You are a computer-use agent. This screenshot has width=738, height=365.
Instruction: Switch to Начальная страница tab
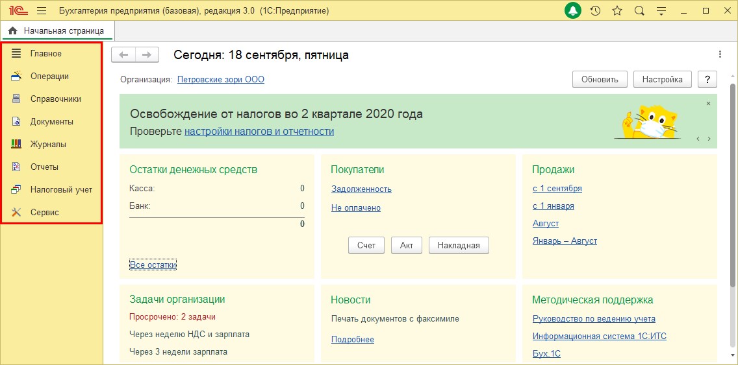coord(58,31)
